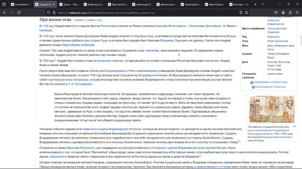Viewport: 302px width, 169px height.
Task: Switch to the Александр Ярославич tab
Action: point(142,4)
